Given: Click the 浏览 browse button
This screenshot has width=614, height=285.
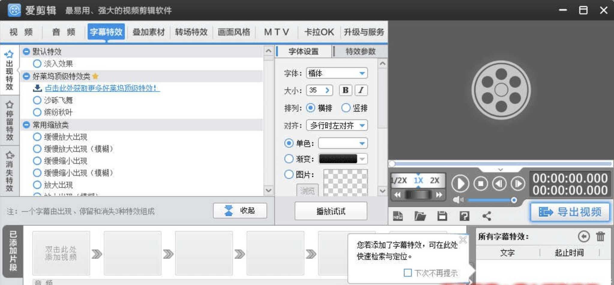Looking at the screenshot, I should coord(307,190).
